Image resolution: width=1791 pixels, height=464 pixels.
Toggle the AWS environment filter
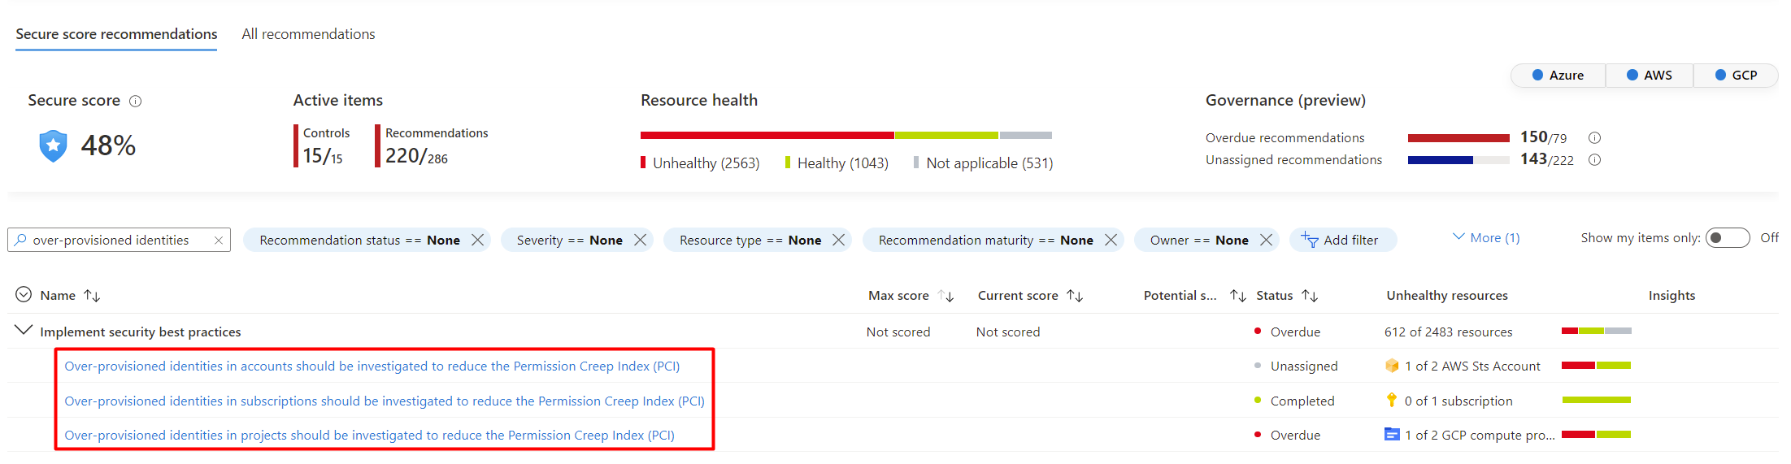coord(1650,76)
